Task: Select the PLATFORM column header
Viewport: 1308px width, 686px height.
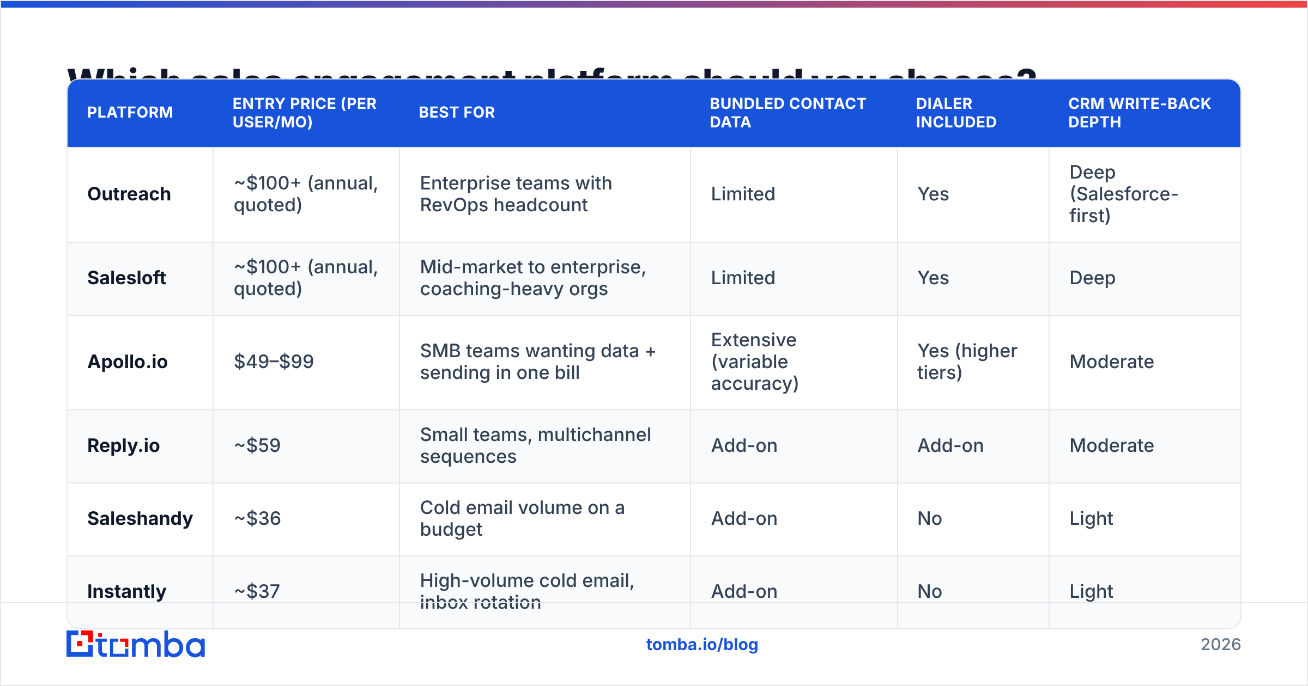Action: click(x=130, y=112)
